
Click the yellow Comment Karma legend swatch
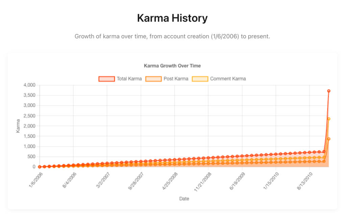click(x=200, y=79)
